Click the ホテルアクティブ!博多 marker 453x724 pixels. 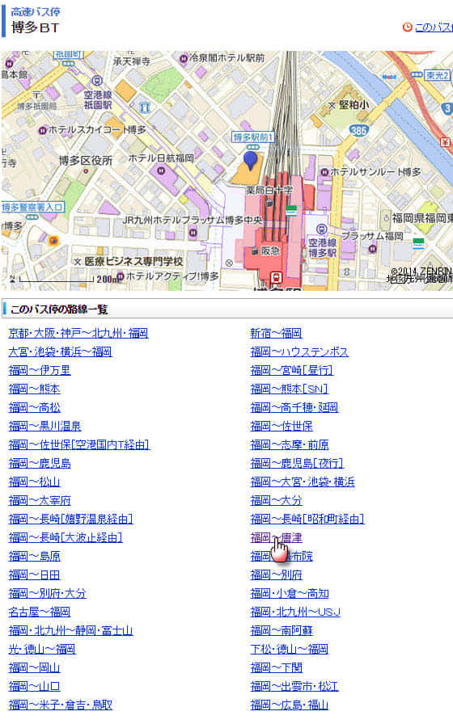tap(121, 277)
